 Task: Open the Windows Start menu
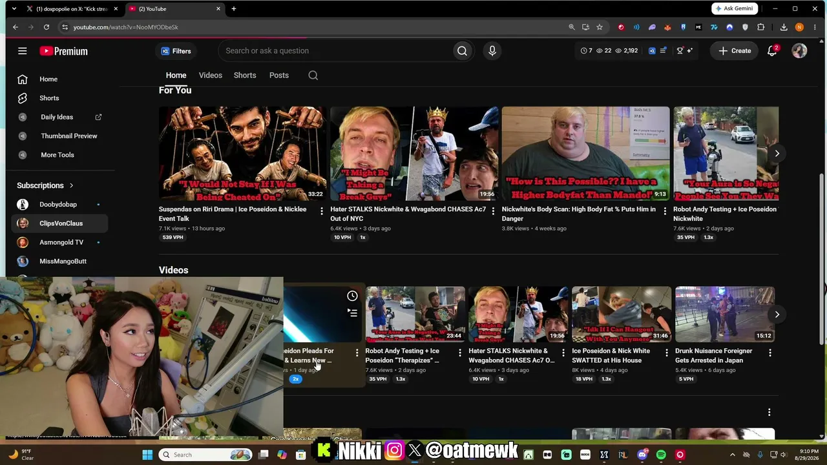tap(147, 455)
